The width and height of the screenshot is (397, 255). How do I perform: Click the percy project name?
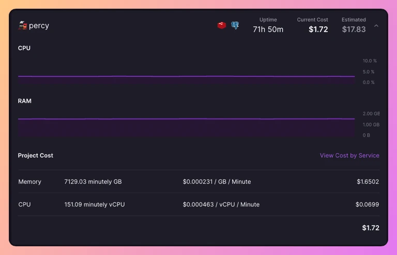tap(39, 25)
